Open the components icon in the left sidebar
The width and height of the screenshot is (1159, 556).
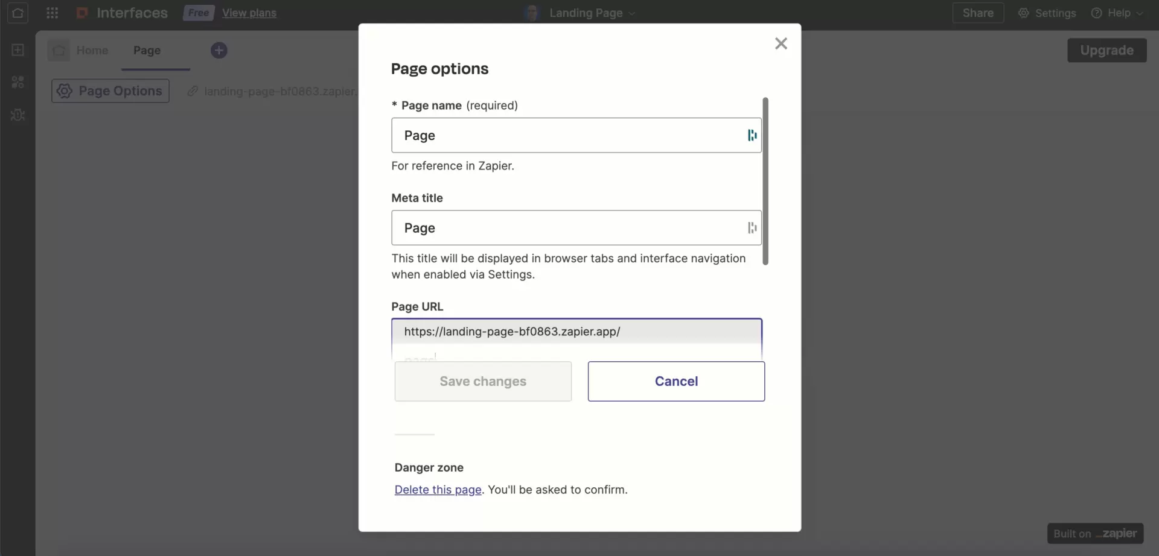click(18, 81)
